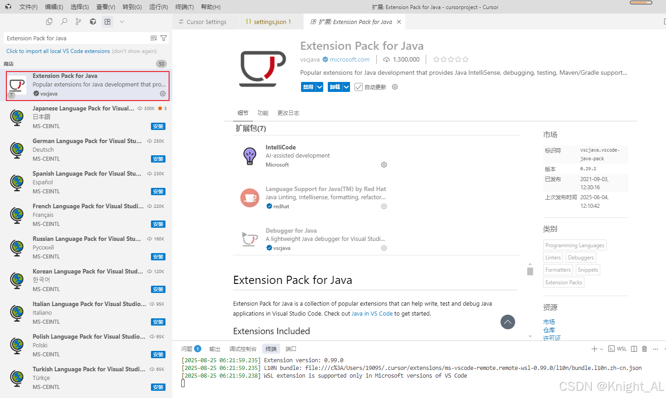Open Linters category tag
This screenshot has height=398, width=666.
(553, 258)
